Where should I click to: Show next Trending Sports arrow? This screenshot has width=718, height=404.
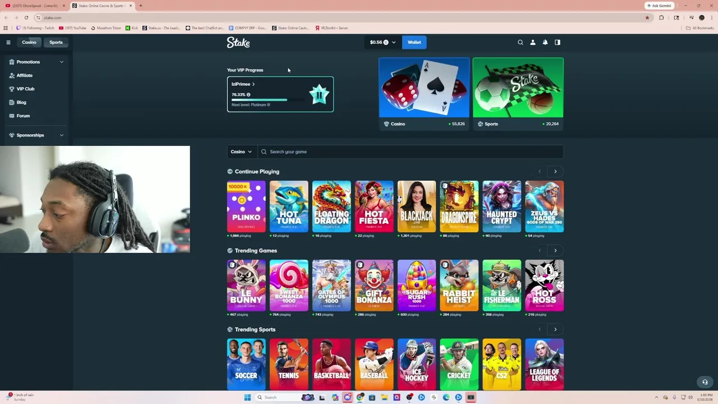(555, 329)
